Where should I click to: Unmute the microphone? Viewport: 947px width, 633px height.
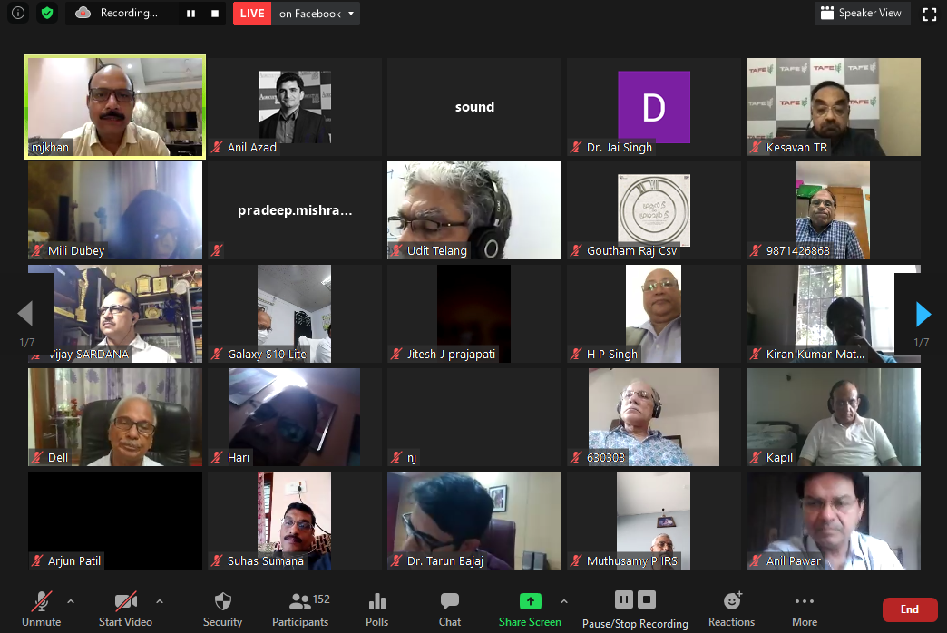point(41,609)
